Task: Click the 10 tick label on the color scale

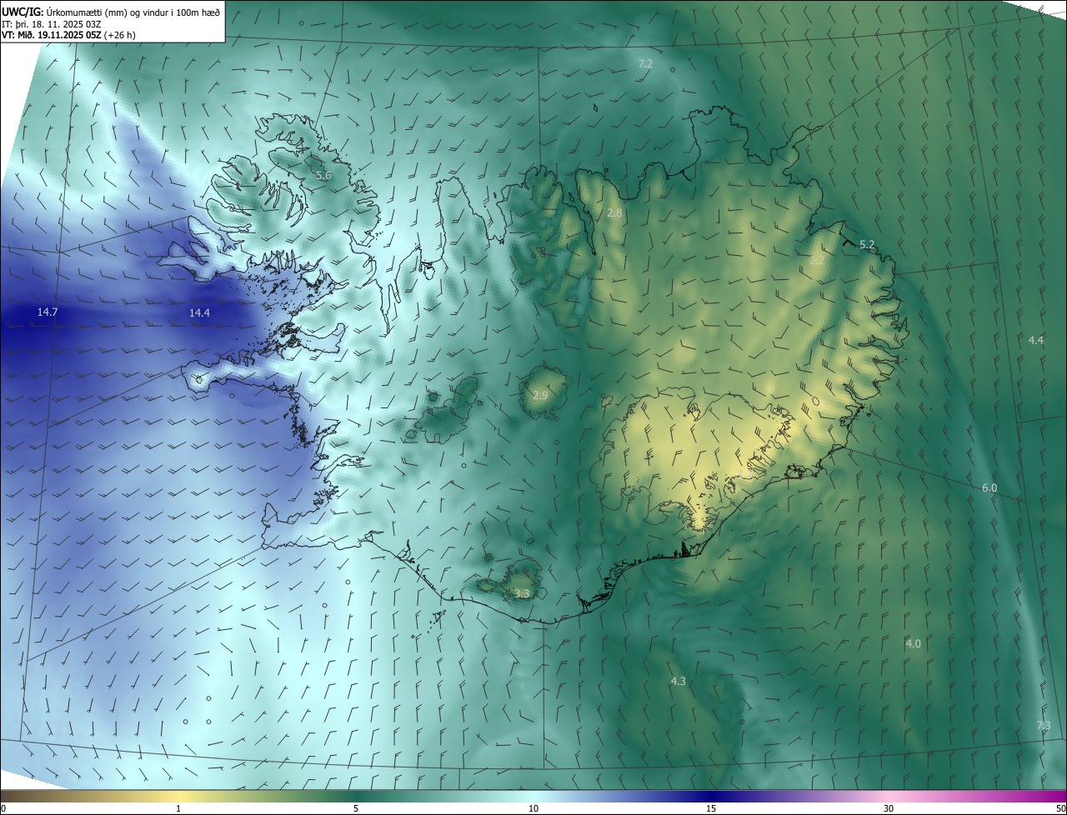Action: (533, 808)
